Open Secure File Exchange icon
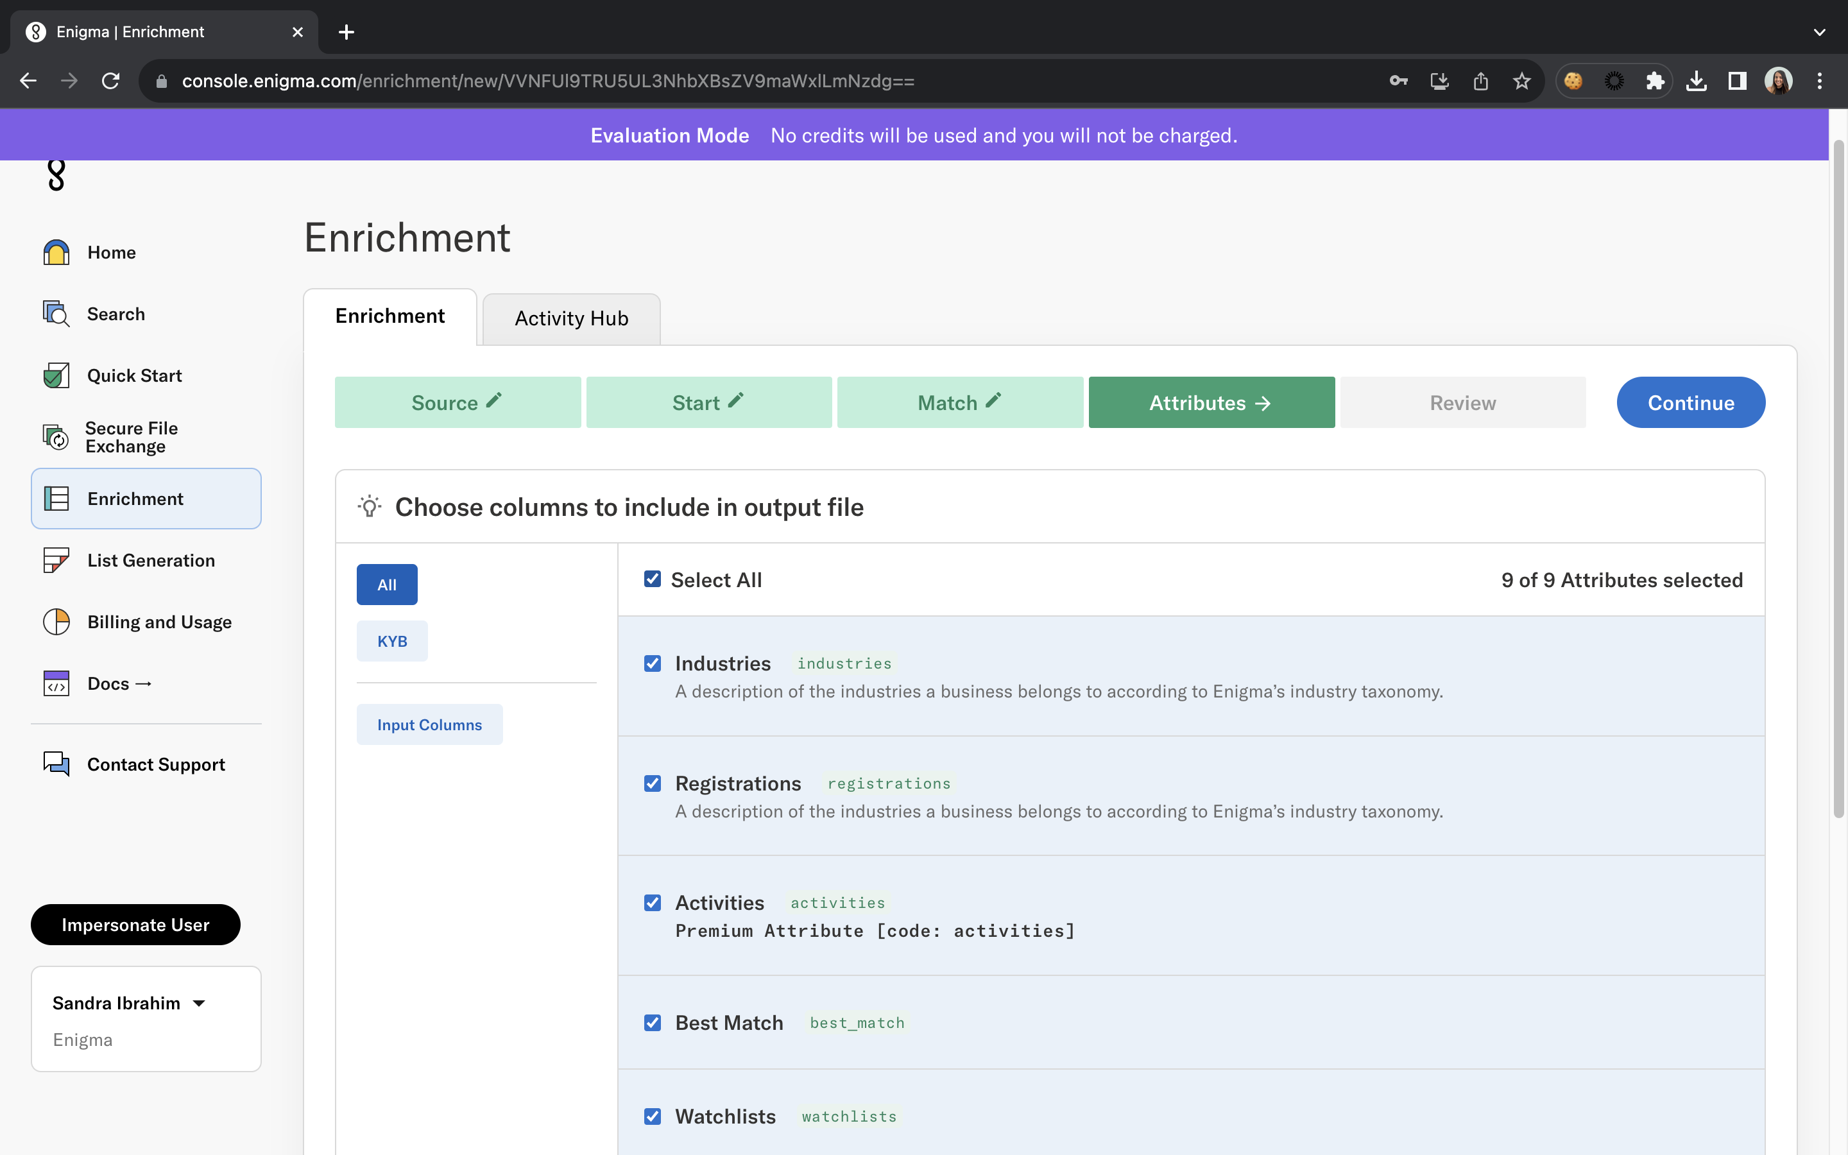Viewport: 1848px width, 1155px height. [x=56, y=437]
